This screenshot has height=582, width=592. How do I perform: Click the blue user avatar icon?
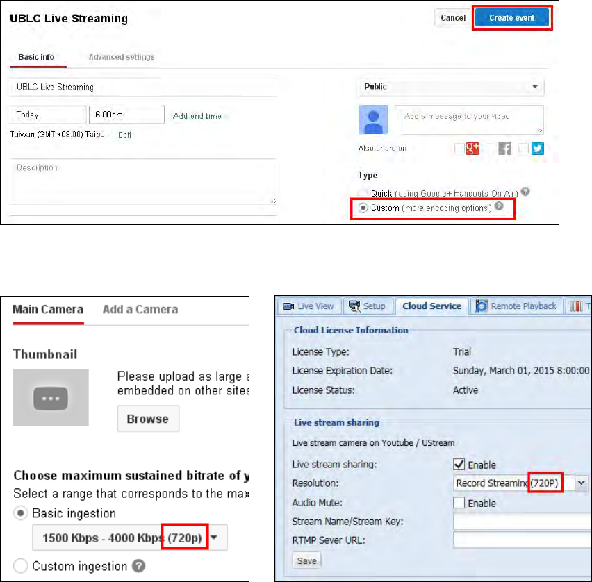tap(373, 119)
